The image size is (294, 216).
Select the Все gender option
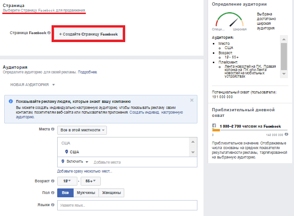click(x=64, y=193)
